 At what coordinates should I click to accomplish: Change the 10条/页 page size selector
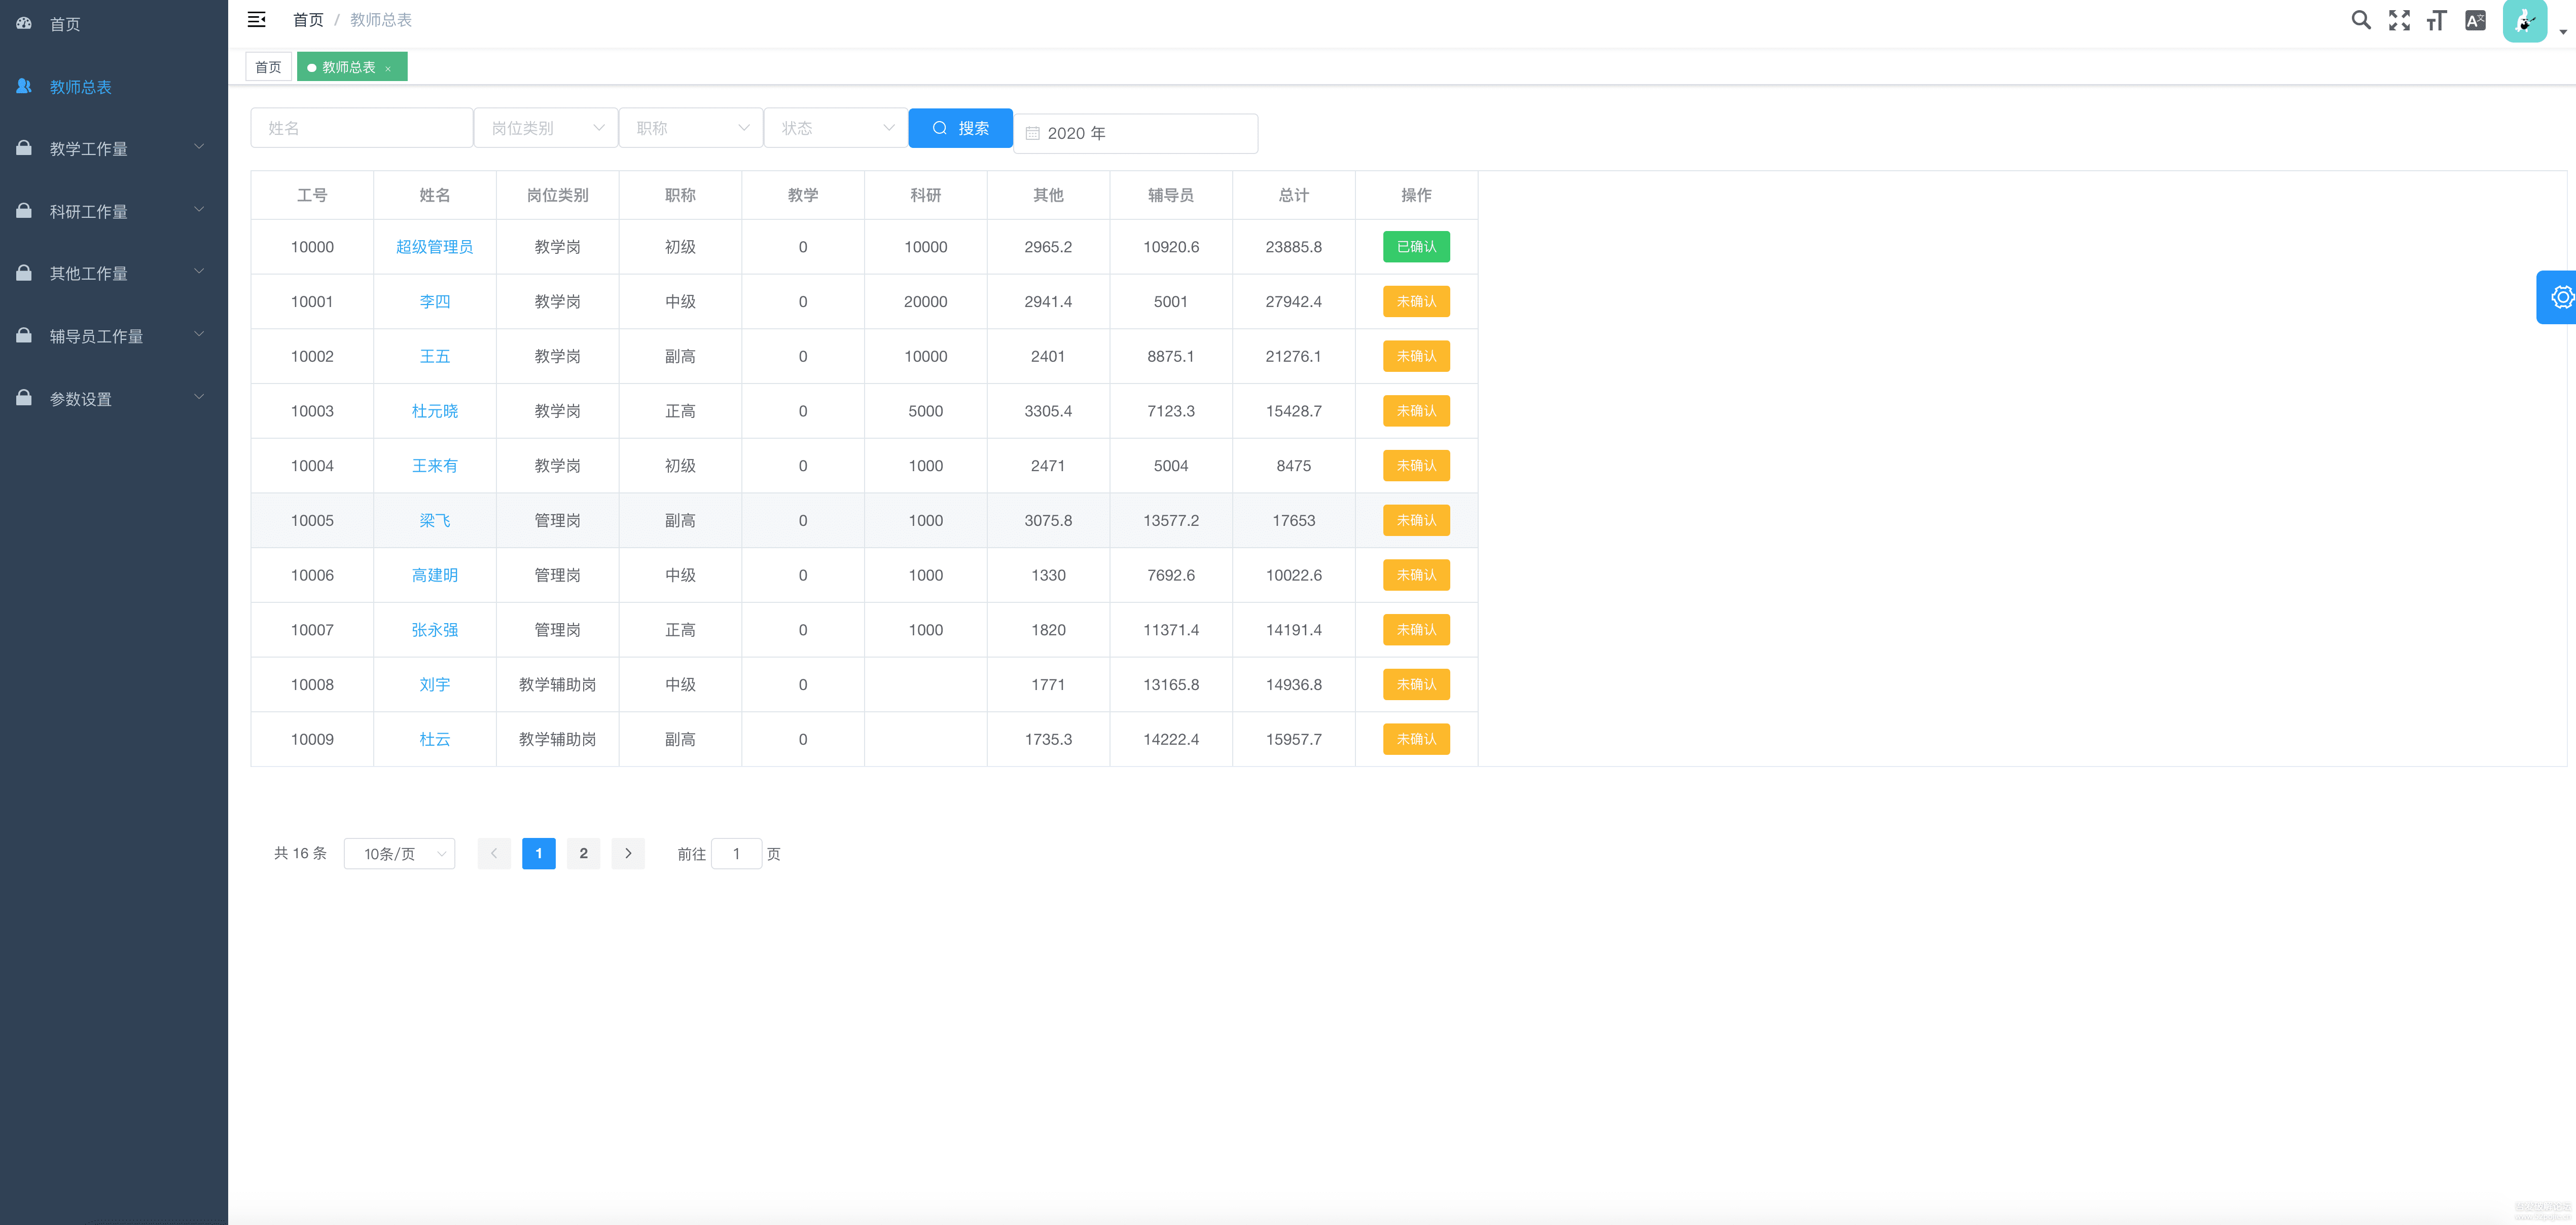399,853
